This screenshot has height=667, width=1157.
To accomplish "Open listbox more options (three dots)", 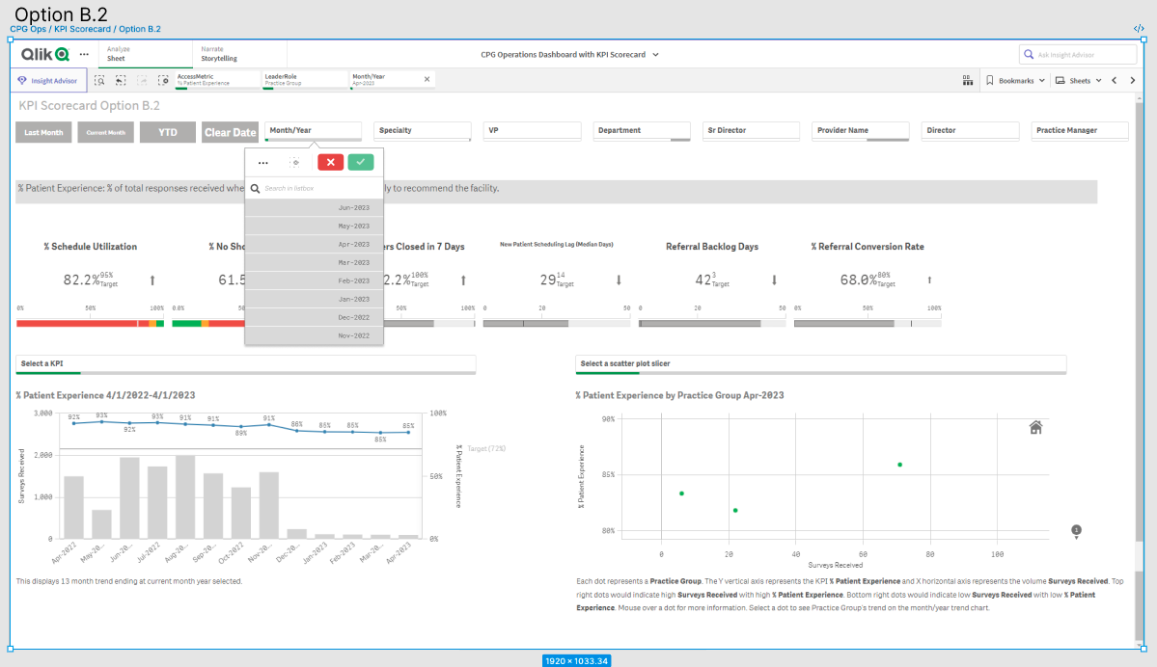I will 263,162.
